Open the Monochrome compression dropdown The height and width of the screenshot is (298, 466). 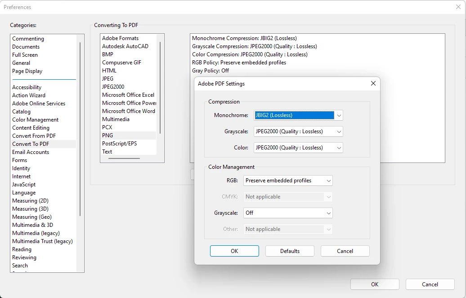[x=298, y=115]
